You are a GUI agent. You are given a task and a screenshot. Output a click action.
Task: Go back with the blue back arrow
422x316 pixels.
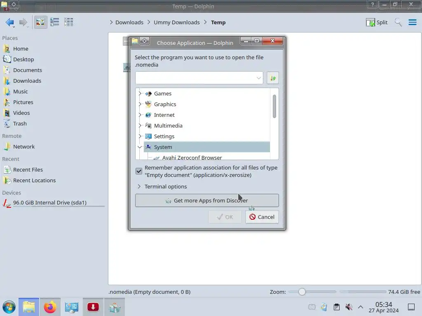coord(10,22)
